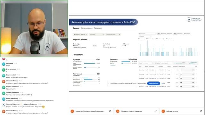The height and width of the screenshot is (115, 205).
Task: Click the bar chart of calls
Action: pyautogui.click(x=169, y=48)
